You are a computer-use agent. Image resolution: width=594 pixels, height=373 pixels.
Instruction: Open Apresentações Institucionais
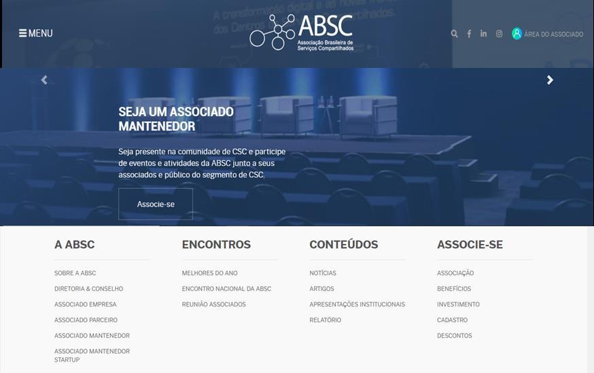pyautogui.click(x=357, y=304)
